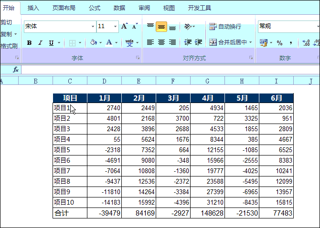The width and height of the screenshot is (320, 228).
Task: Click the increase indent icon
Action: click(x=198, y=42)
